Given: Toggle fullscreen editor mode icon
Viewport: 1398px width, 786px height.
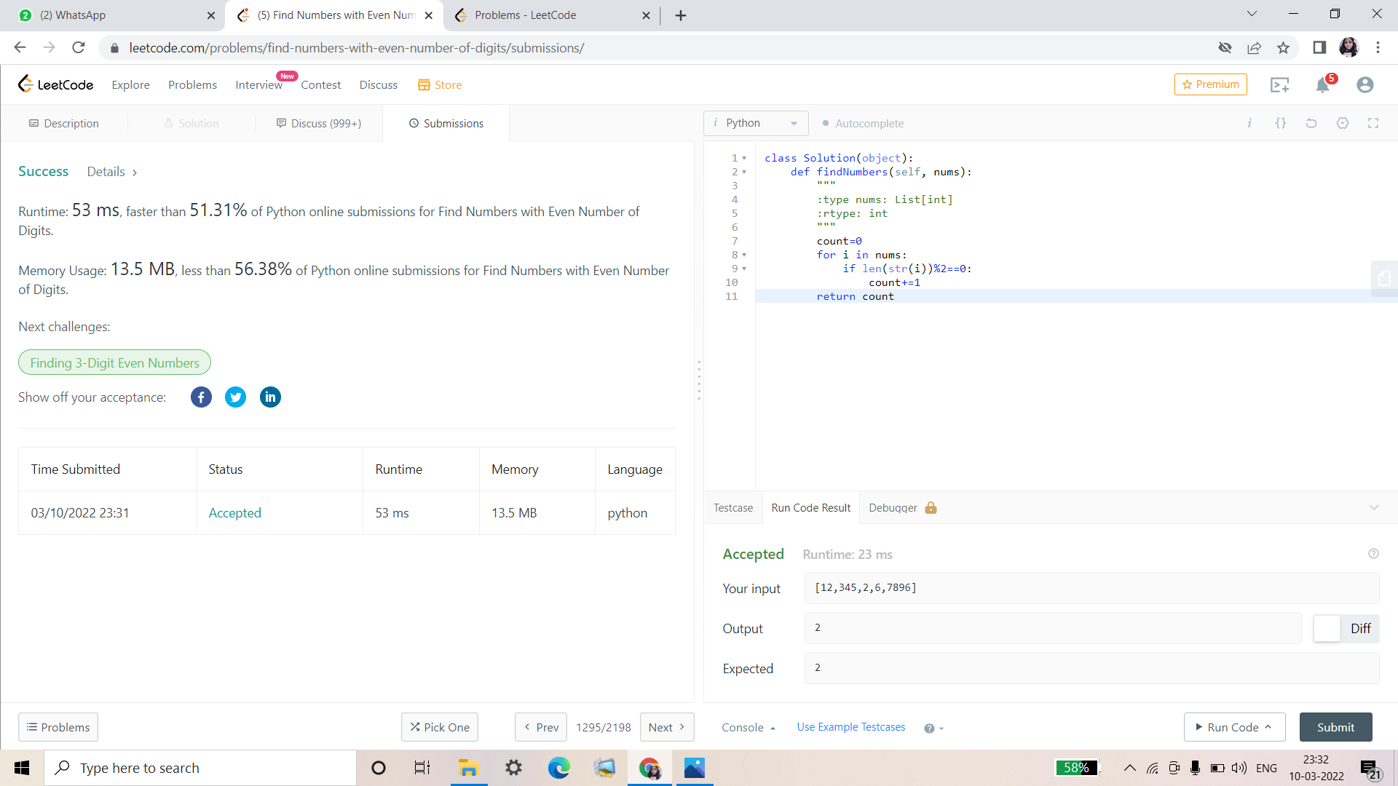Looking at the screenshot, I should (x=1373, y=123).
